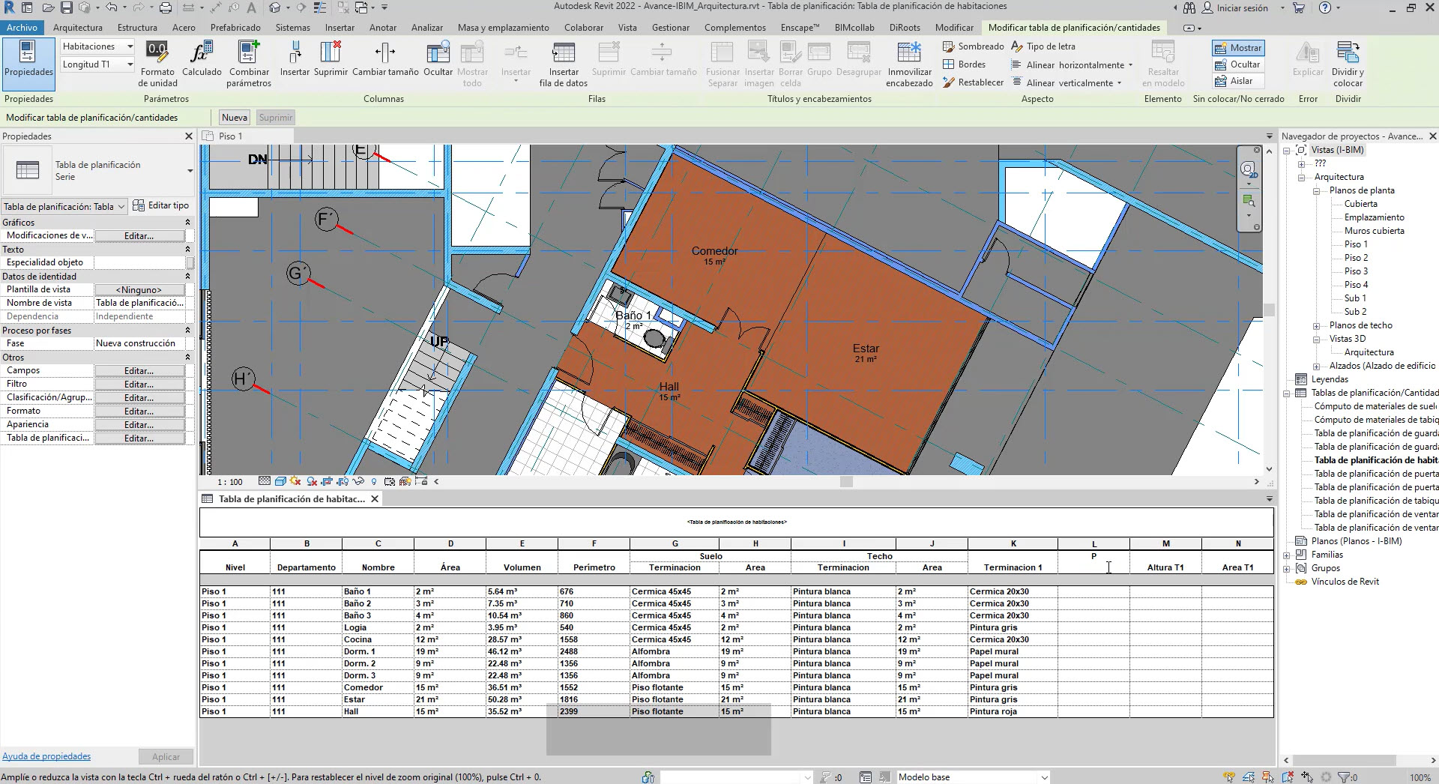This screenshot has height=784, width=1439.
Task: Switch to the Gestionar ribbon tab
Action: click(670, 27)
